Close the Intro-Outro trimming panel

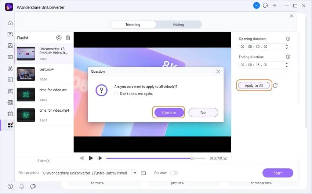[x=291, y=16]
